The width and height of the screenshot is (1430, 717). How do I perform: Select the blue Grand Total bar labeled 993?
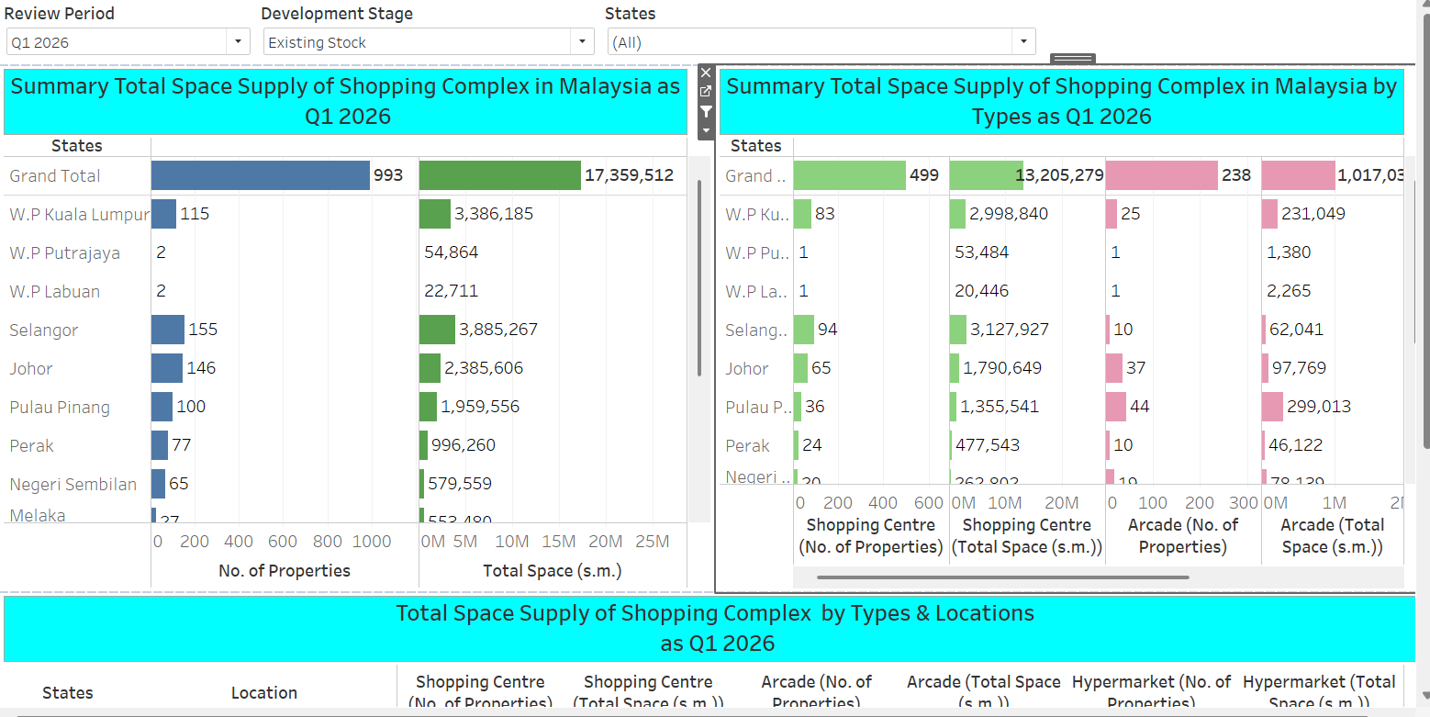point(261,175)
